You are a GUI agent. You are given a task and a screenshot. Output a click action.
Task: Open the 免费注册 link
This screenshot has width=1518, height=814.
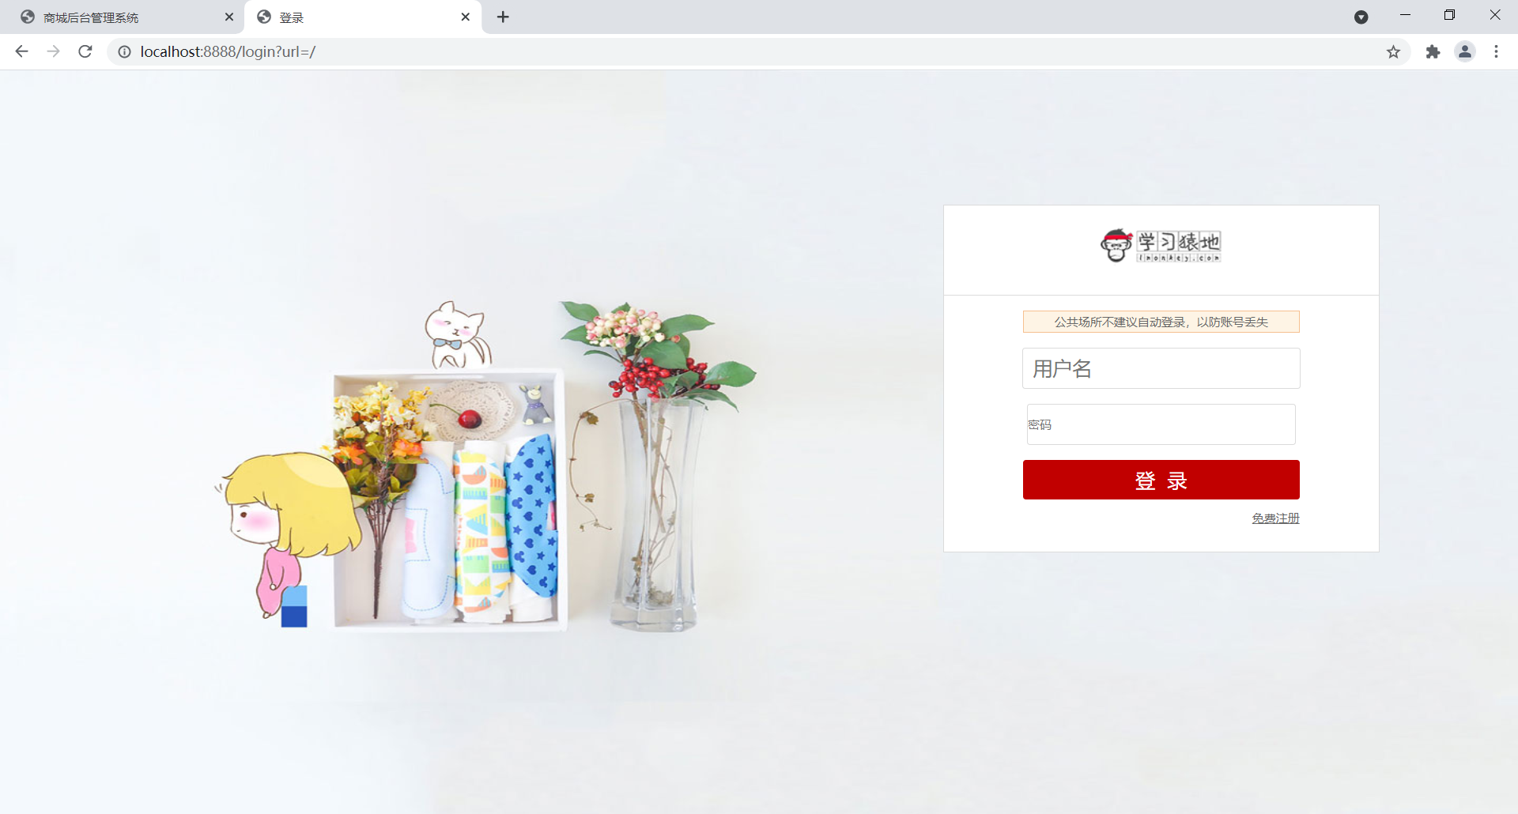tap(1275, 518)
